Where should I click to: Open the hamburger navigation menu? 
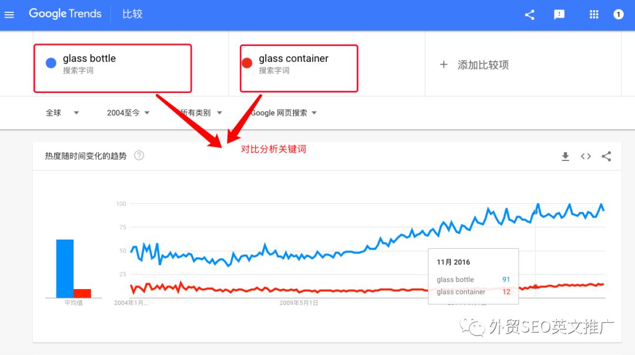(9, 15)
